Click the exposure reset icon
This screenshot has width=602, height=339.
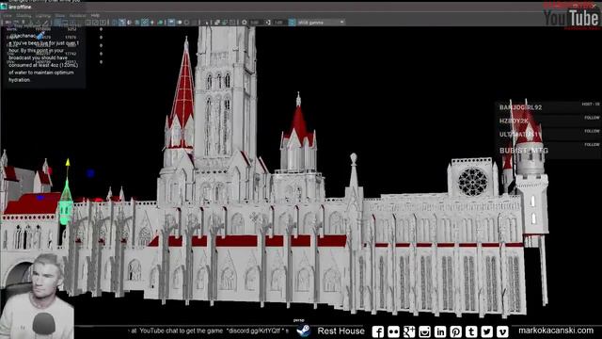tap(244, 23)
